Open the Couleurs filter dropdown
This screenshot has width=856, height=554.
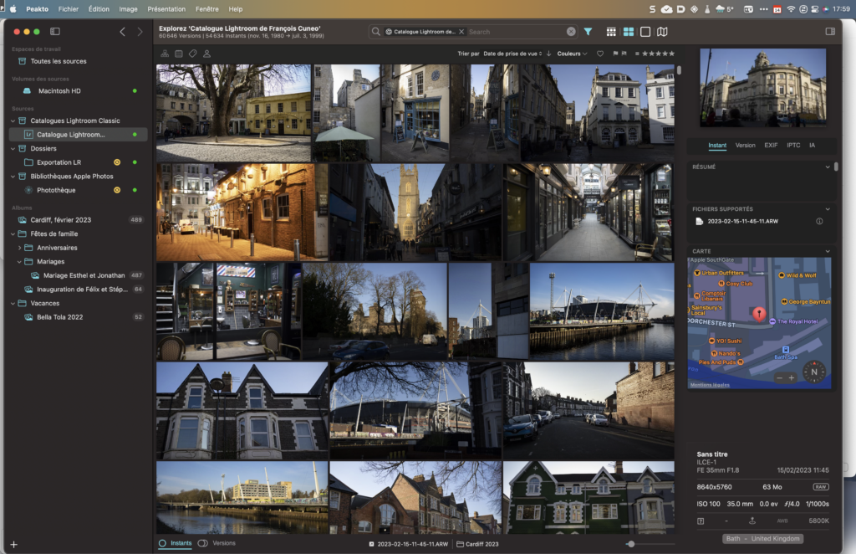pyautogui.click(x=573, y=54)
